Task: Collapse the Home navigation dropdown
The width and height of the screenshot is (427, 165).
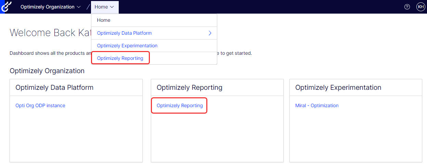Action: 104,7
